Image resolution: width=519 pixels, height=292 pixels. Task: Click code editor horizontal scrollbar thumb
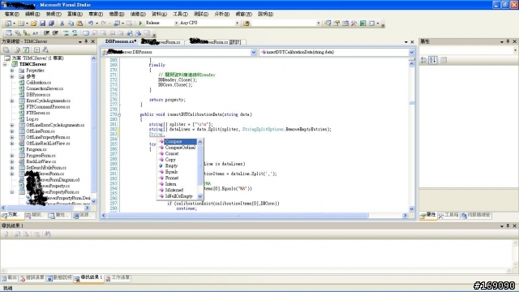(237, 216)
